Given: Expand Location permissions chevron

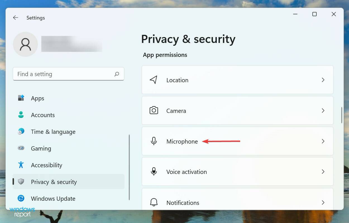Looking at the screenshot, I should pos(323,80).
